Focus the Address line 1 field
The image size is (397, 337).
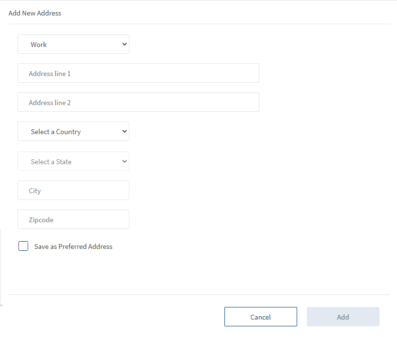(138, 73)
